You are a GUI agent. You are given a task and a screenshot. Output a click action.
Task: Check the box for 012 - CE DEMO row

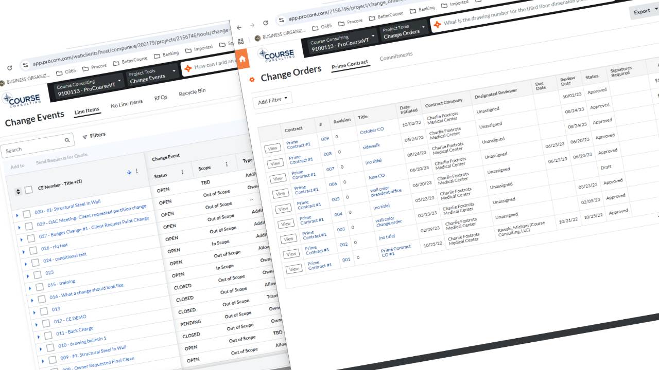(46, 324)
